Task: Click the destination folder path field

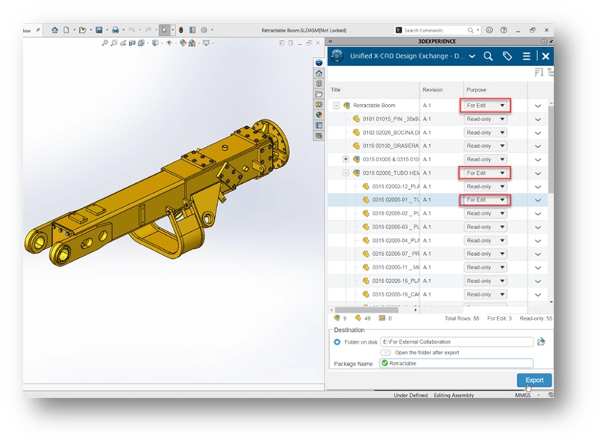Action: pos(457,341)
